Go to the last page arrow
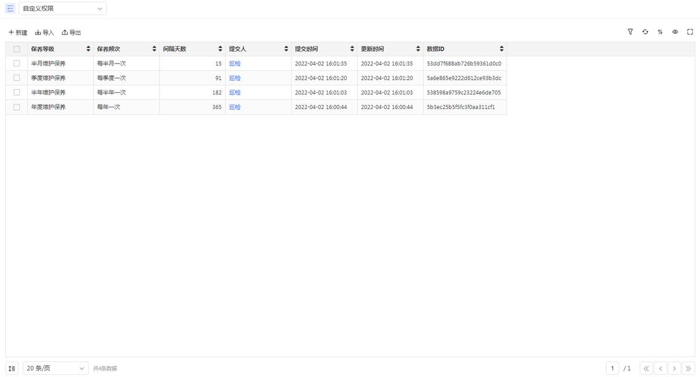700x377 pixels. click(x=688, y=368)
